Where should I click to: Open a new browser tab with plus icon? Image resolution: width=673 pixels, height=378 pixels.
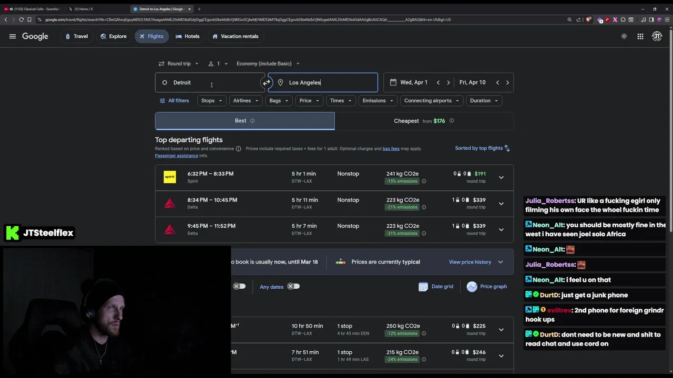[x=199, y=9]
